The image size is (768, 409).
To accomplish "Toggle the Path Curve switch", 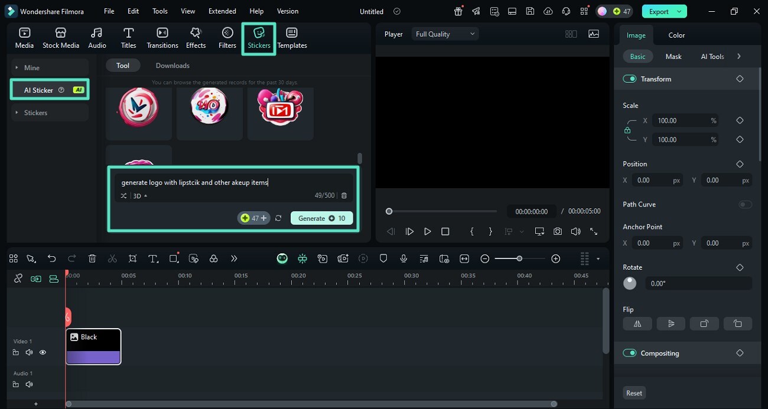I will (745, 204).
